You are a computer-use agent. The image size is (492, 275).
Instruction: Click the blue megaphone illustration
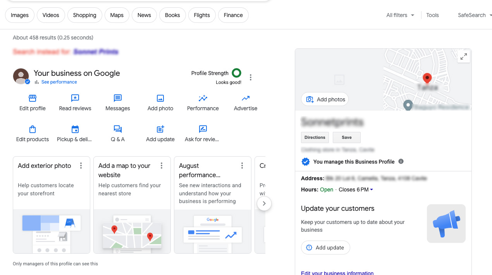click(446, 224)
